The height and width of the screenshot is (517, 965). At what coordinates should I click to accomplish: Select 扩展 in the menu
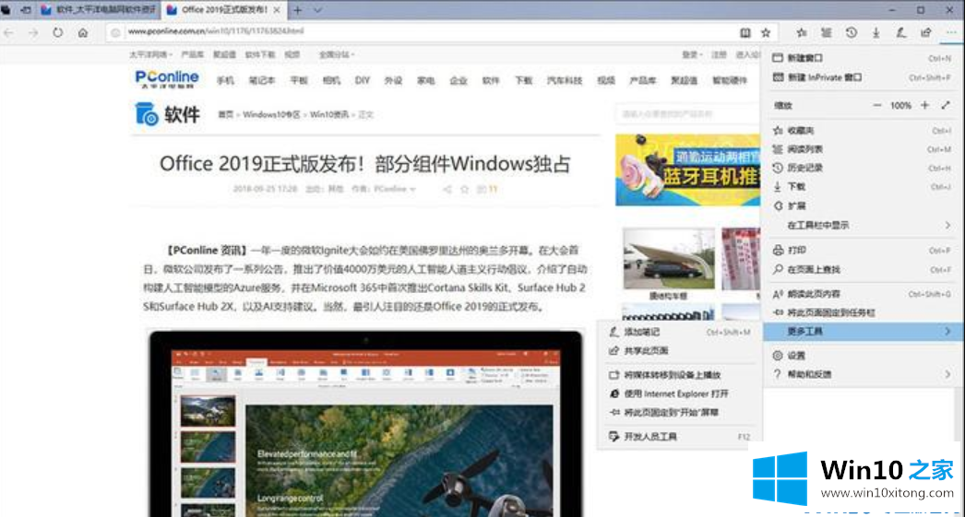(x=863, y=206)
